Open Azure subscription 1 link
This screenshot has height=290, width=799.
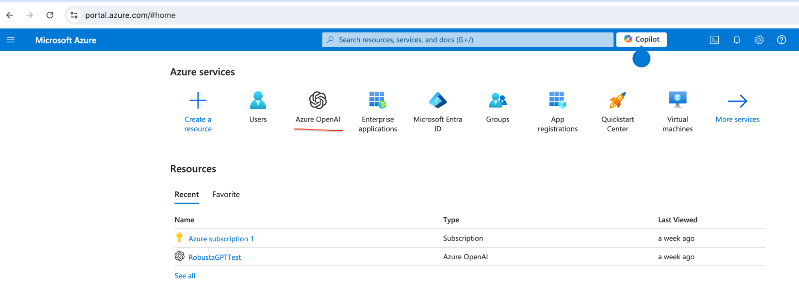[x=221, y=239]
